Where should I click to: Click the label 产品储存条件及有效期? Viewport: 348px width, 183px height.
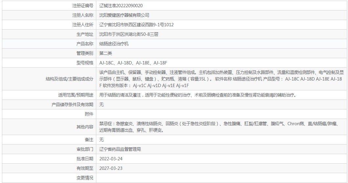click(72, 105)
